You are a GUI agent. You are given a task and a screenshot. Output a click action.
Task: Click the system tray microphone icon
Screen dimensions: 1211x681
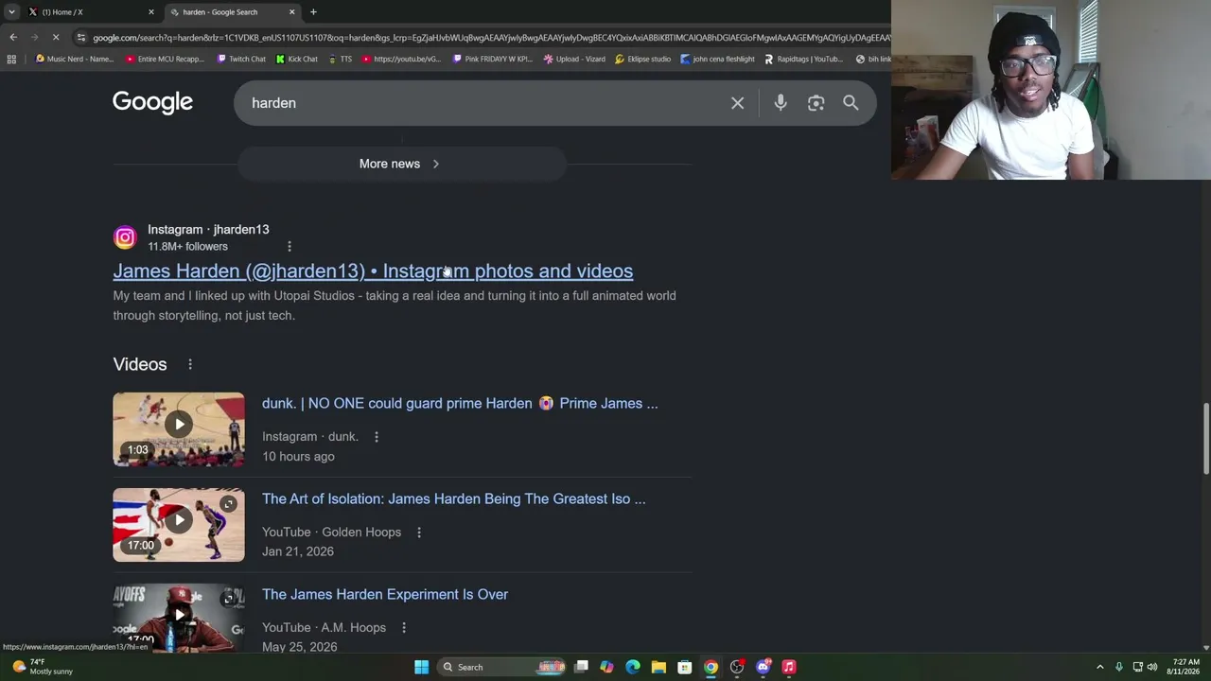1118,667
